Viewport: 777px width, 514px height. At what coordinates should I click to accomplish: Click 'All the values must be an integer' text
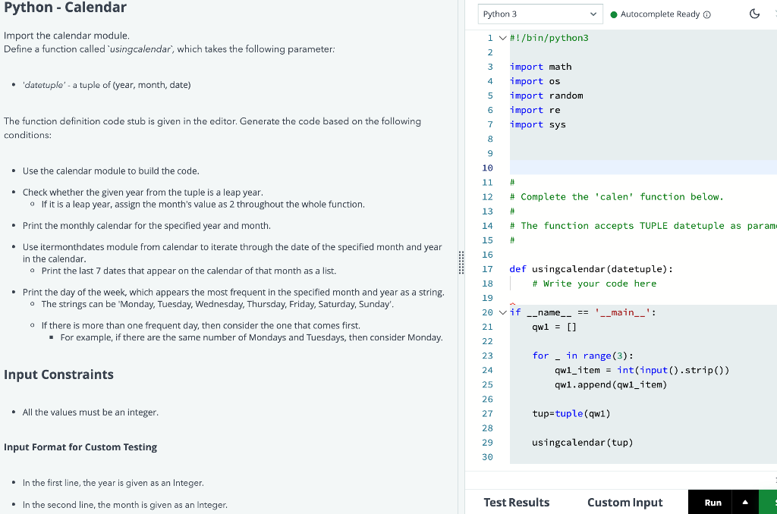pyautogui.click(x=90, y=412)
